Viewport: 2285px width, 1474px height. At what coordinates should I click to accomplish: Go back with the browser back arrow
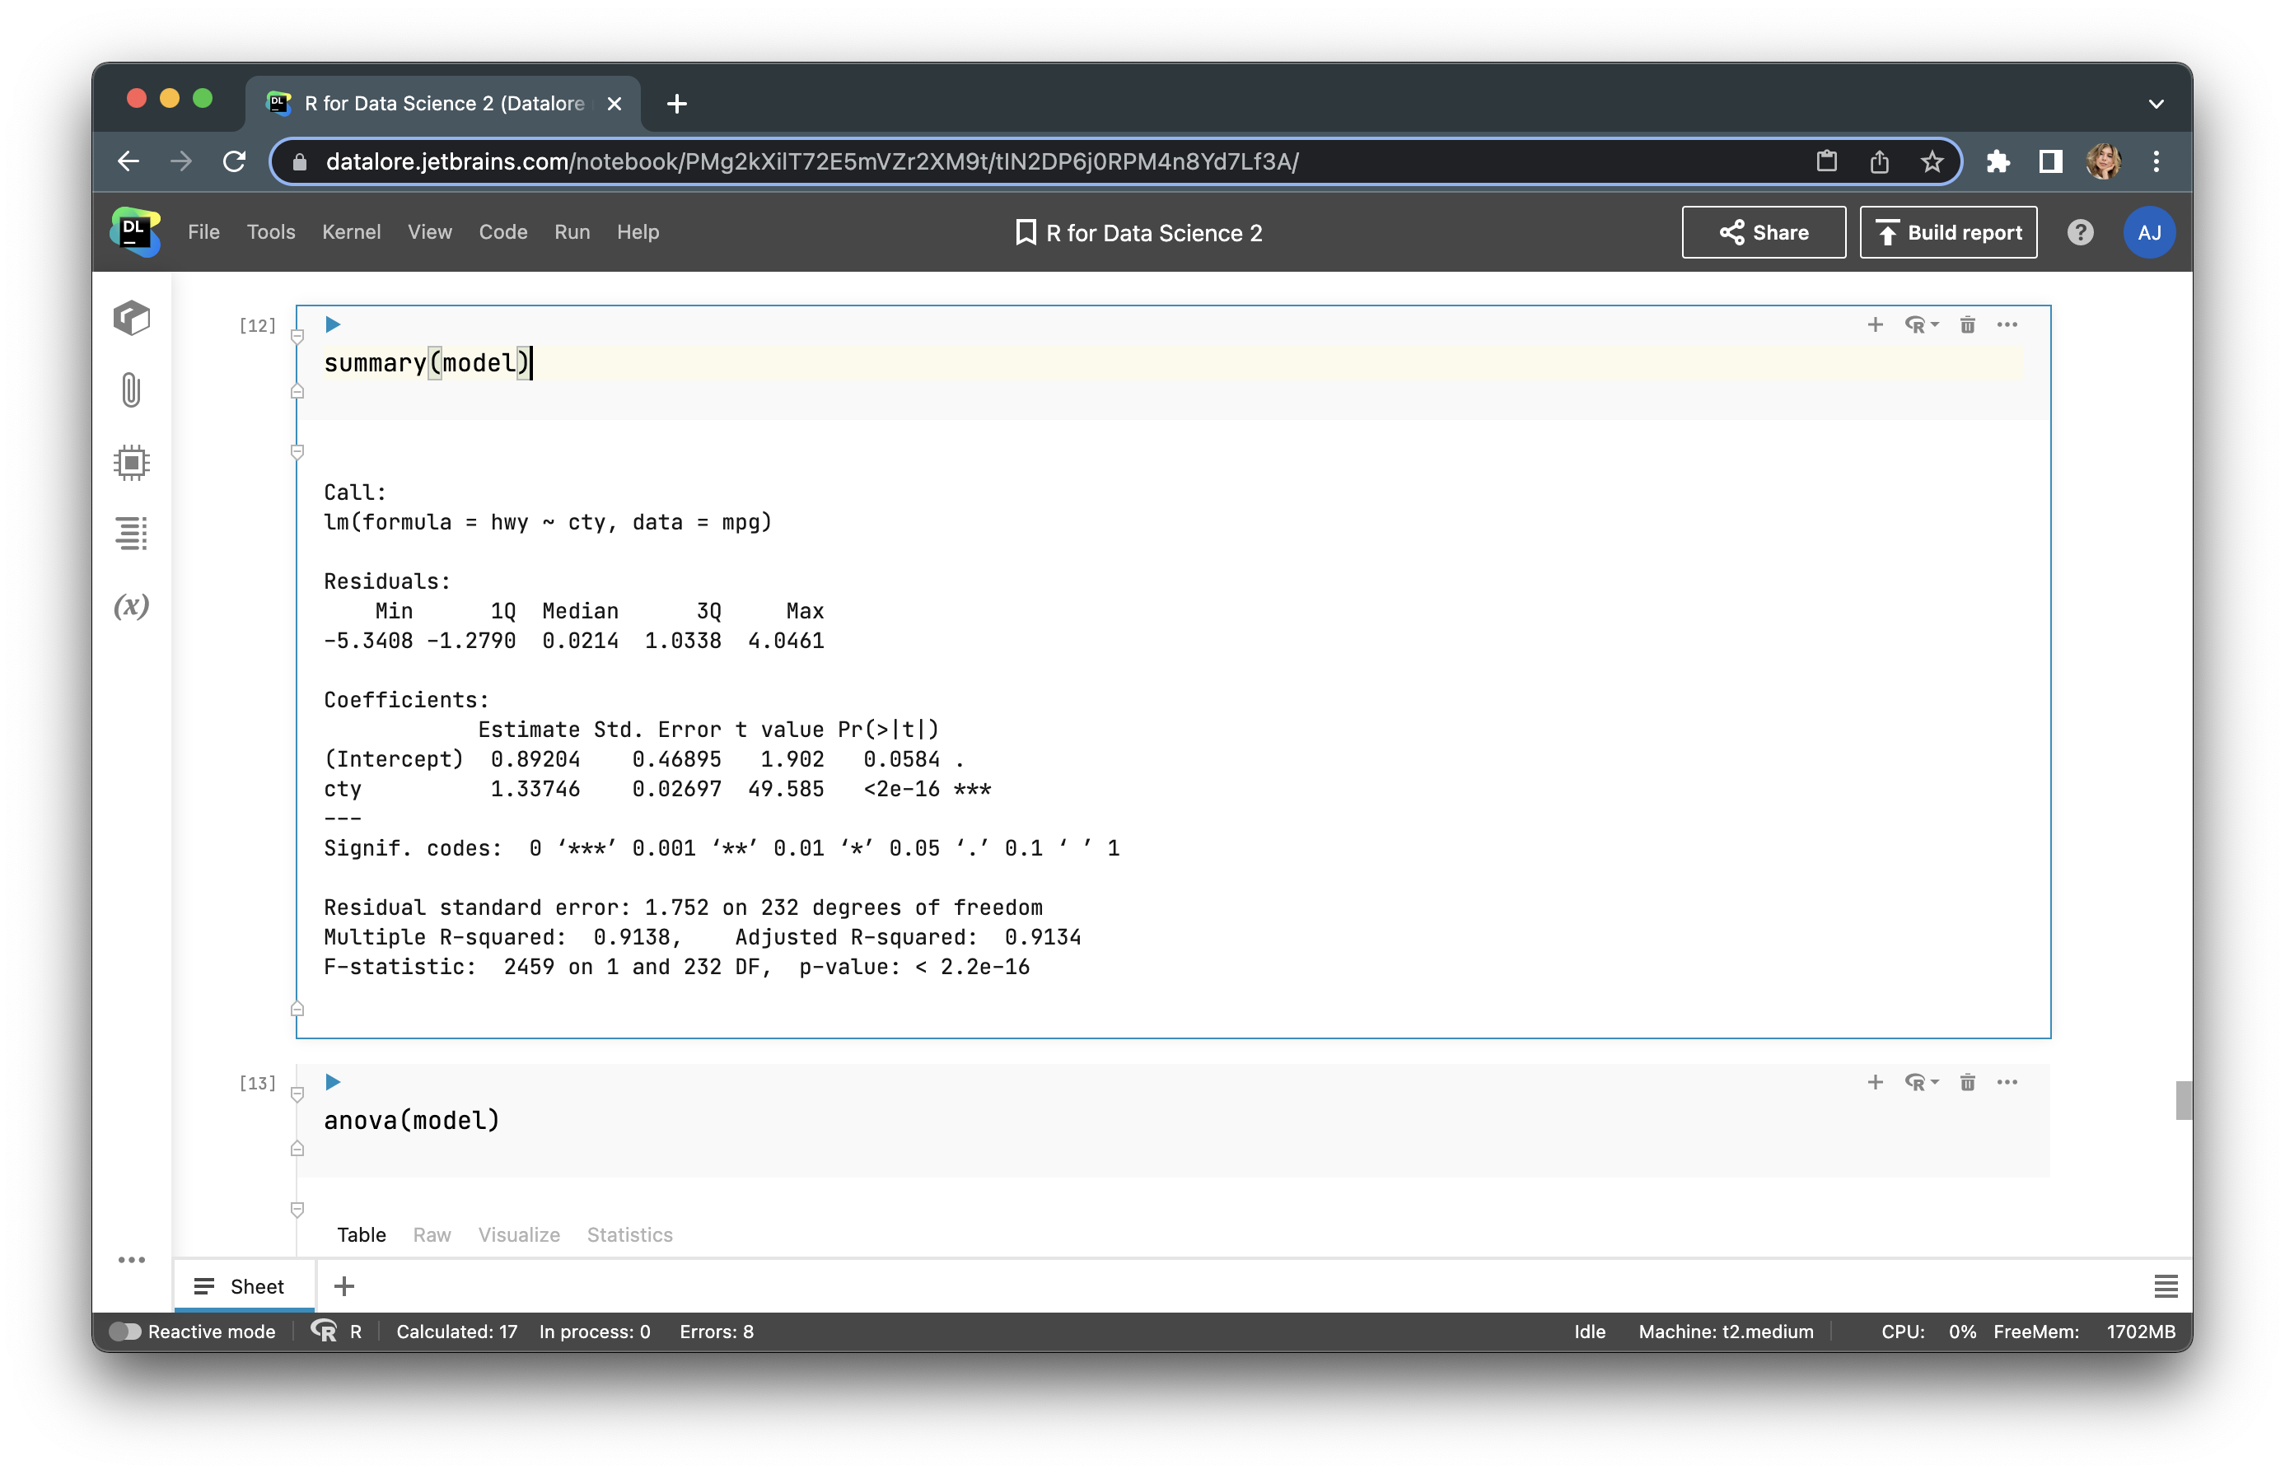coord(129,161)
